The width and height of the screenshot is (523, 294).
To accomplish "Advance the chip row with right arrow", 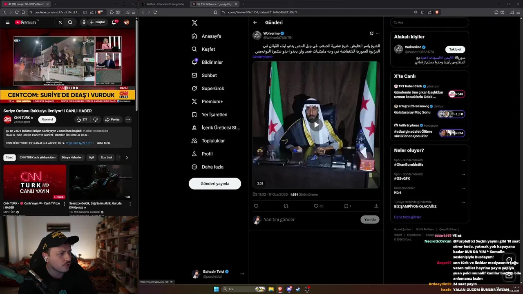I will tap(127, 157).
